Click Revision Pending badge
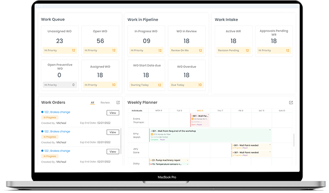 [x=233, y=50]
